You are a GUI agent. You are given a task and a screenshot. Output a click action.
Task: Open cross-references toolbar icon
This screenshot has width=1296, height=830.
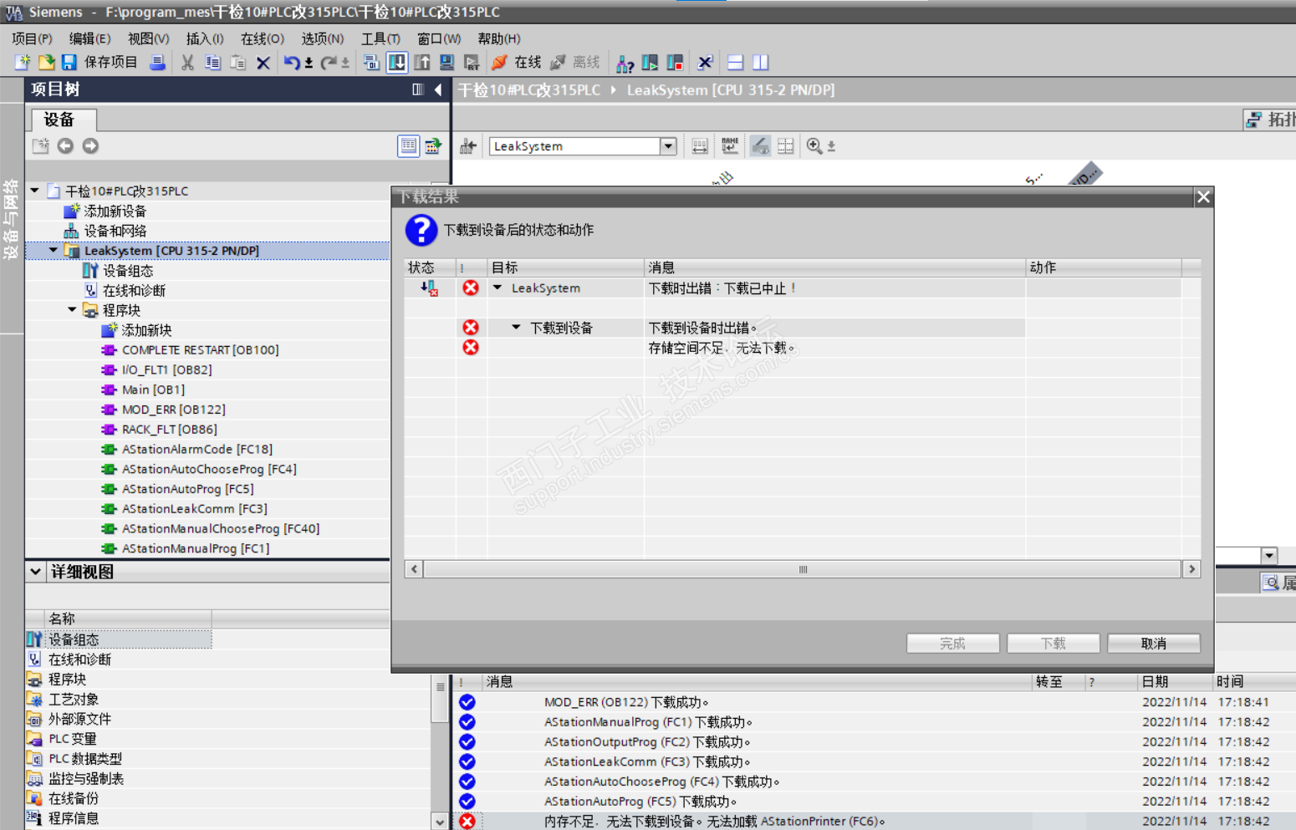705,63
